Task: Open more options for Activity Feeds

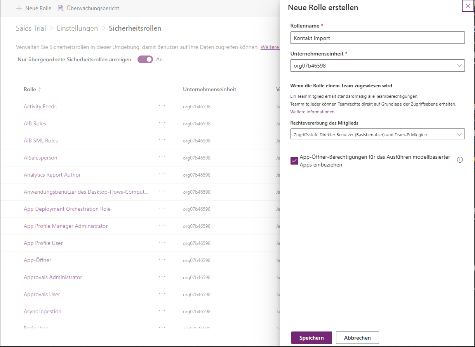Action: click(x=162, y=106)
